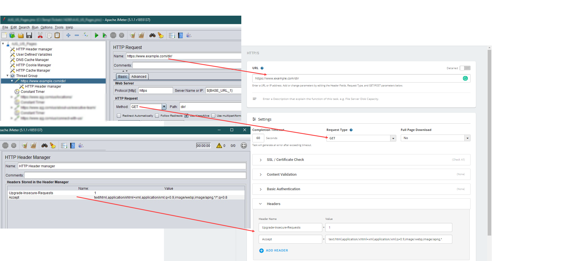Open the File menu
Image resolution: width=572 pixels, height=261 pixels.
point(5,27)
